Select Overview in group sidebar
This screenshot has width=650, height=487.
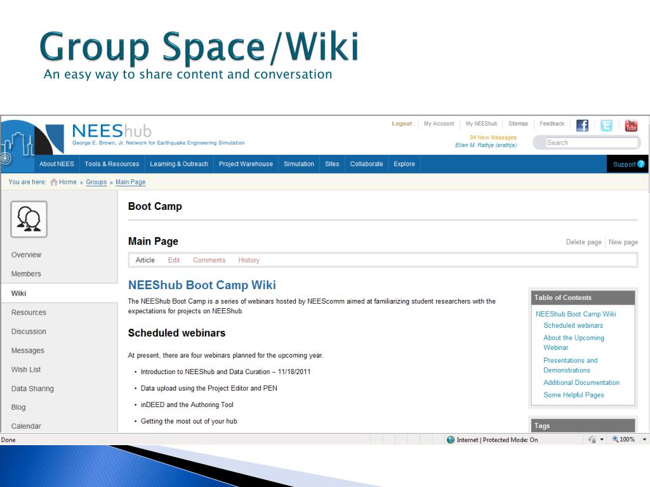(26, 255)
